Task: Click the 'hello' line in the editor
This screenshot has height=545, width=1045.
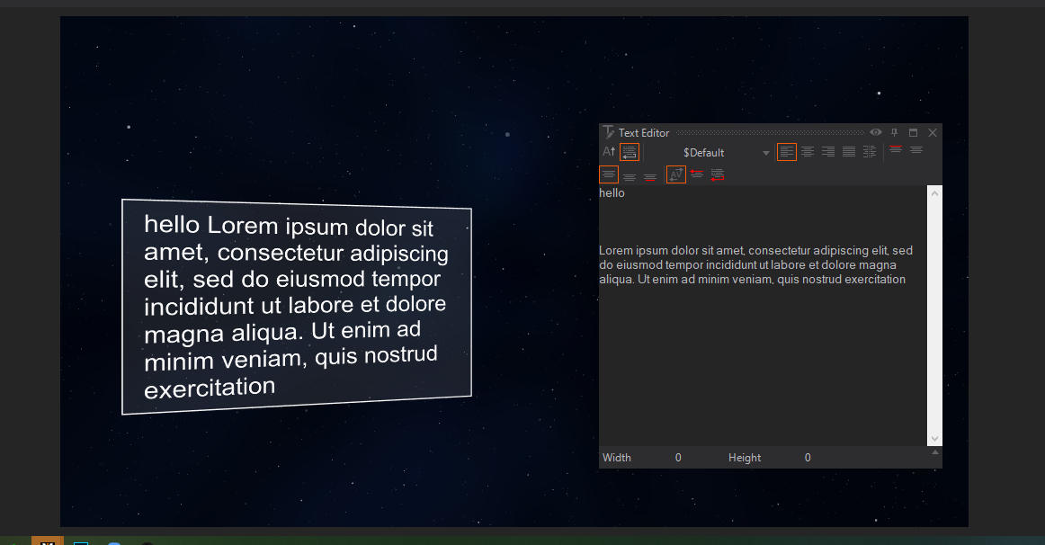Action: point(612,193)
